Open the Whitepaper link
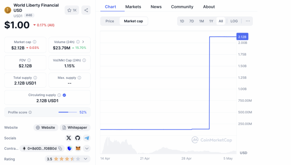The width and height of the screenshot is (291, 165). coord(75,128)
